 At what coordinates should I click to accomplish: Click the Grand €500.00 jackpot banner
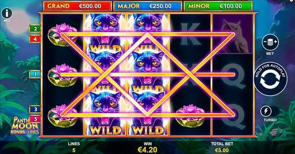pyautogui.click(x=77, y=6)
